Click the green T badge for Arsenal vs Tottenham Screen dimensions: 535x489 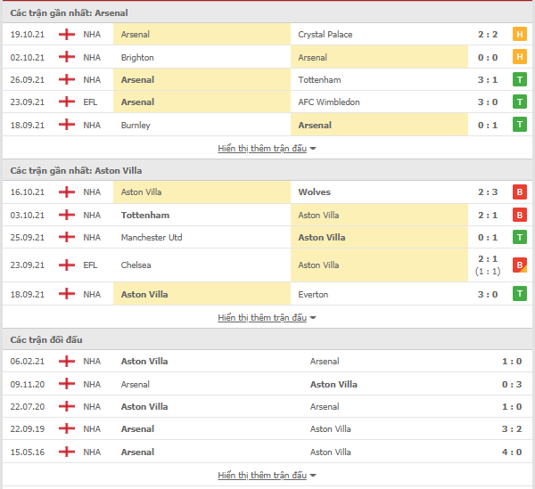[519, 80]
